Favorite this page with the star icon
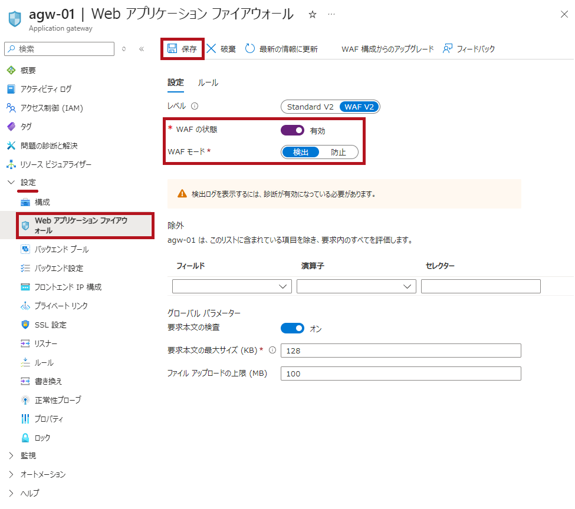Screen dimensions: 575x509 coord(313,15)
